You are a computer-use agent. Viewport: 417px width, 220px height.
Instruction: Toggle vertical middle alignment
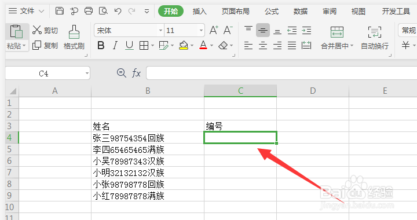(x=263, y=30)
